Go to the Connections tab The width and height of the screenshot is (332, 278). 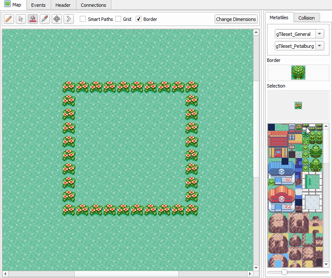click(93, 5)
